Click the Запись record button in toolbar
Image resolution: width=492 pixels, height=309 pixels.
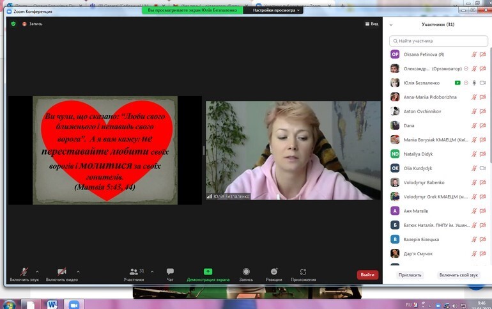tap(246, 274)
